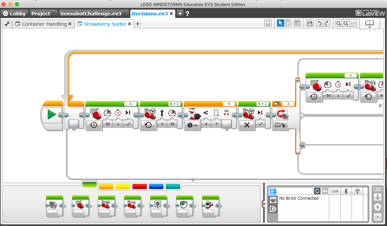This screenshot has width=387, height=226.
Task: Open project properties wrench icon
Action: tap(7, 24)
